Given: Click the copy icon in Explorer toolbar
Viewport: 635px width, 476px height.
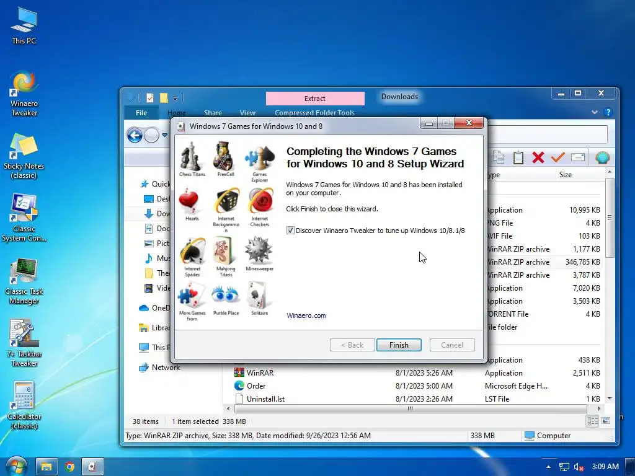Looking at the screenshot, I should tap(499, 157).
